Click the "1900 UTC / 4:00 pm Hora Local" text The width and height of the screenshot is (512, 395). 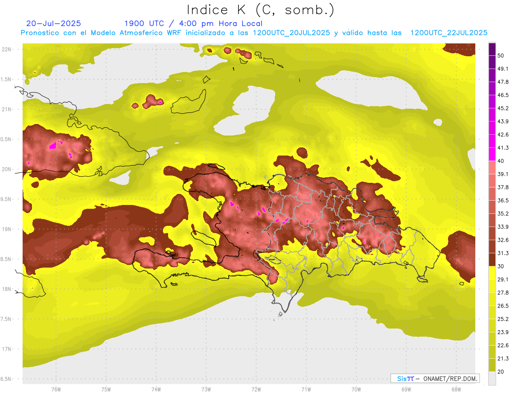click(193, 23)
